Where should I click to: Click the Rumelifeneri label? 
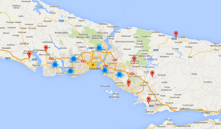(x=114, y=27)
